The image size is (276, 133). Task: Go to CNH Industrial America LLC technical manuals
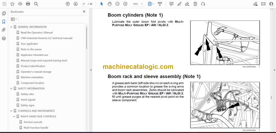pyautogui.click(x=47, y=38)
